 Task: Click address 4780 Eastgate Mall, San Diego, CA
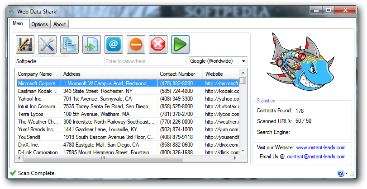(101, 145)
